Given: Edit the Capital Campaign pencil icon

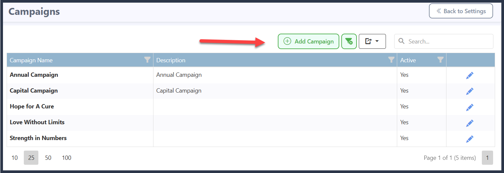Looking at the screenshot, I should point(470,91).
